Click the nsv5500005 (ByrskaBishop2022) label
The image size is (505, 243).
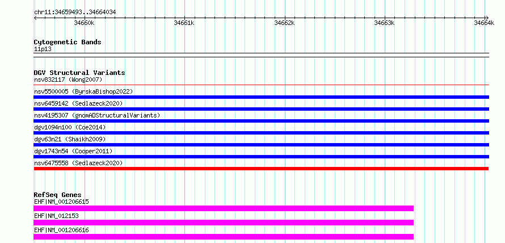pyautogui.click(x=83, y=91)
